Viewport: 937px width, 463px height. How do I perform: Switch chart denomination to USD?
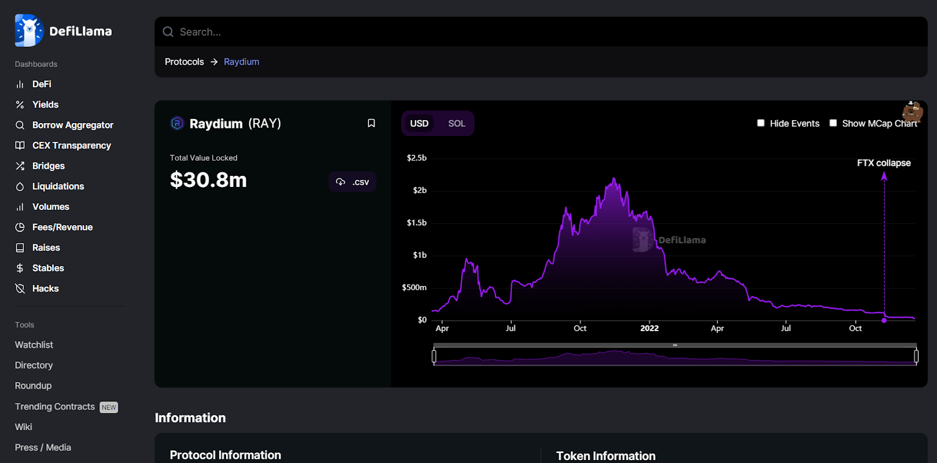(419, 124)
